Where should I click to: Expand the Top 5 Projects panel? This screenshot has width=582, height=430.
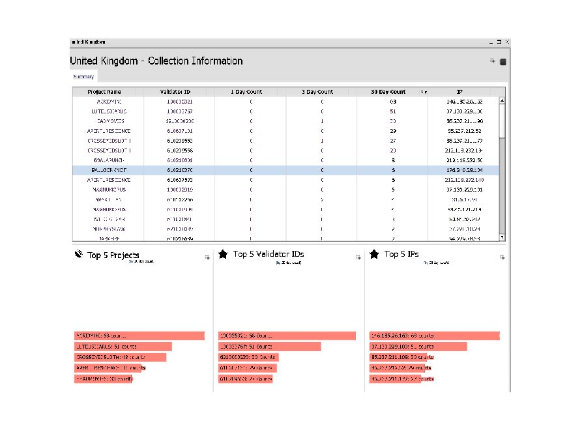click(207, 257)
